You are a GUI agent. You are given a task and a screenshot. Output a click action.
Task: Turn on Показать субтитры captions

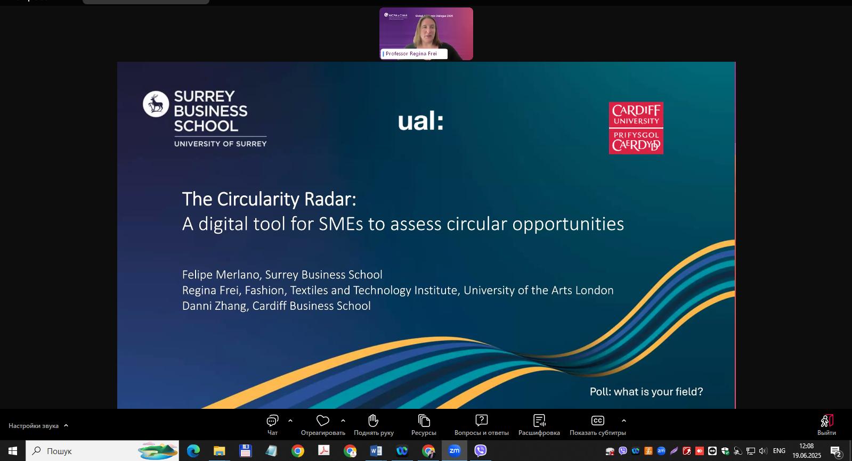(597, 425)
